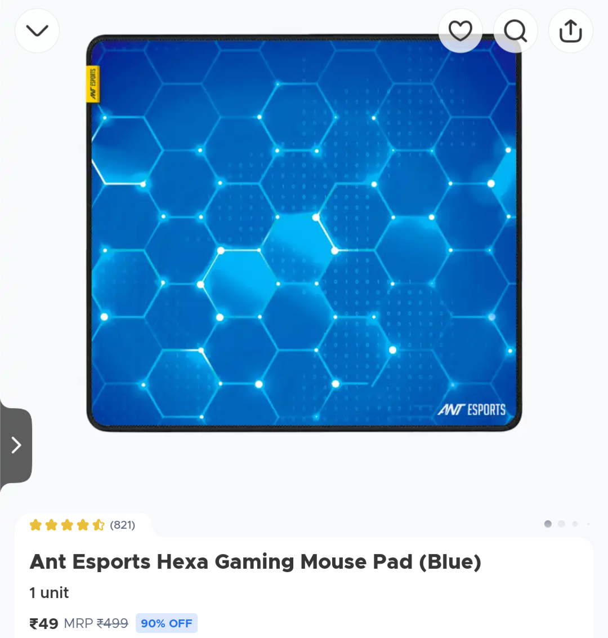This screenshot has width=608, height=638.
Task: Click the ₹49 selling price
Action: tap(44, 623)
